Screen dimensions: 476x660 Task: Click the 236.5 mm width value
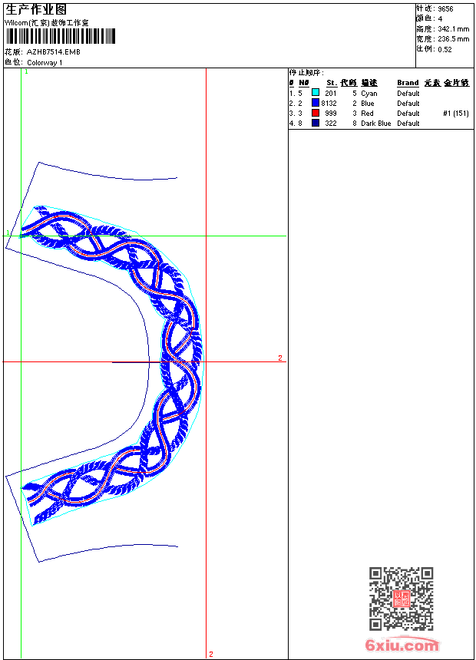[453, 38]
